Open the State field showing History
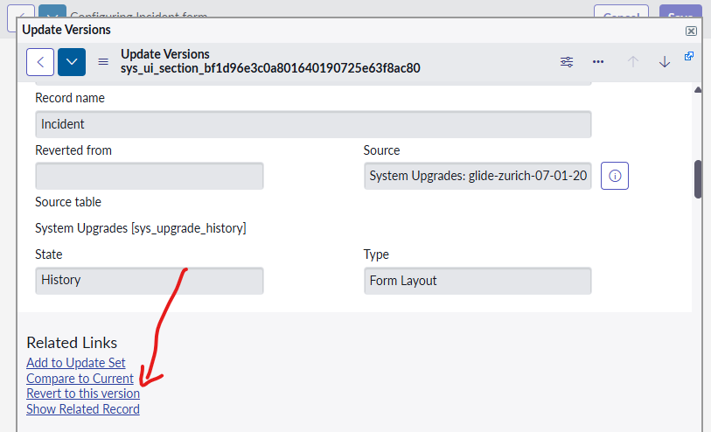Image resolution: width=711 pixels, height=432 pixels. coord(150,281)
